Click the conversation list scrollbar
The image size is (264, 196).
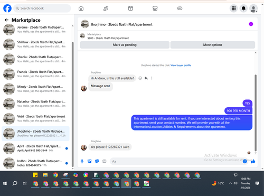pyautogui.click(x=73, y=104)
